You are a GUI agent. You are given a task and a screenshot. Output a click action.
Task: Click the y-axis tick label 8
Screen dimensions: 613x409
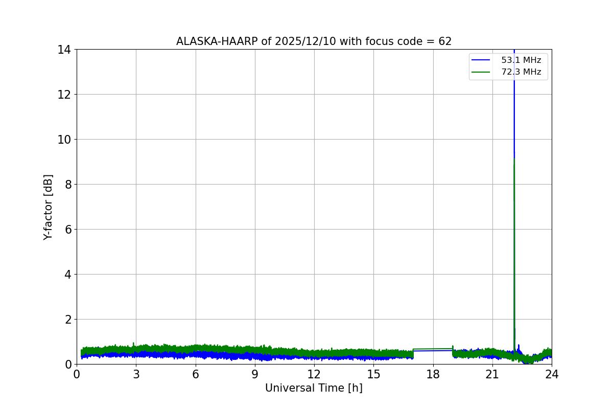tap(68, 185)
